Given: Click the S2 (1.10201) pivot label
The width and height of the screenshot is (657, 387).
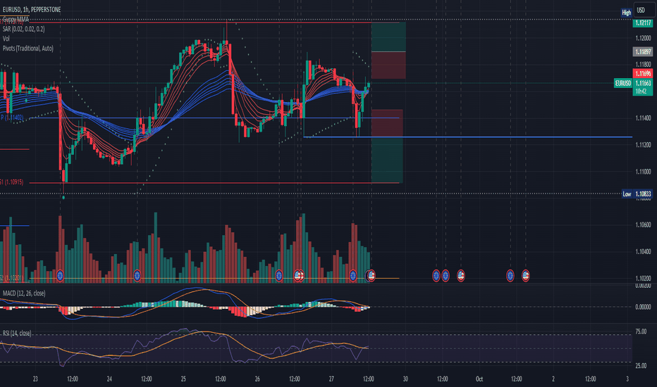Looking at the screenshot, I should point(12,277).
